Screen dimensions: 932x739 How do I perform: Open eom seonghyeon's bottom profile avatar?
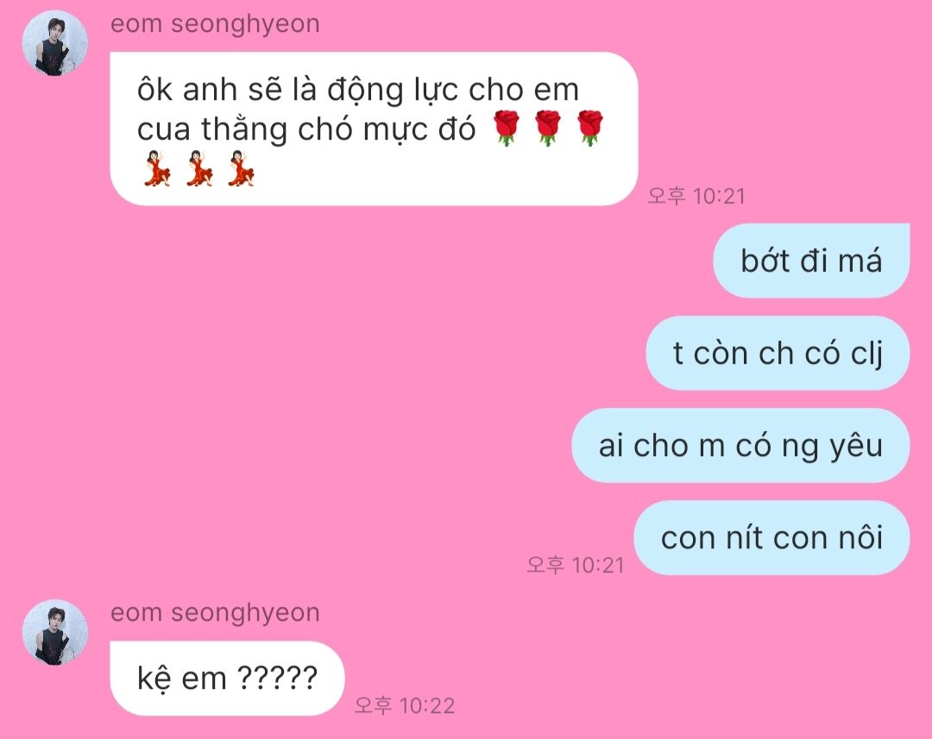click(x=54, y=632)
